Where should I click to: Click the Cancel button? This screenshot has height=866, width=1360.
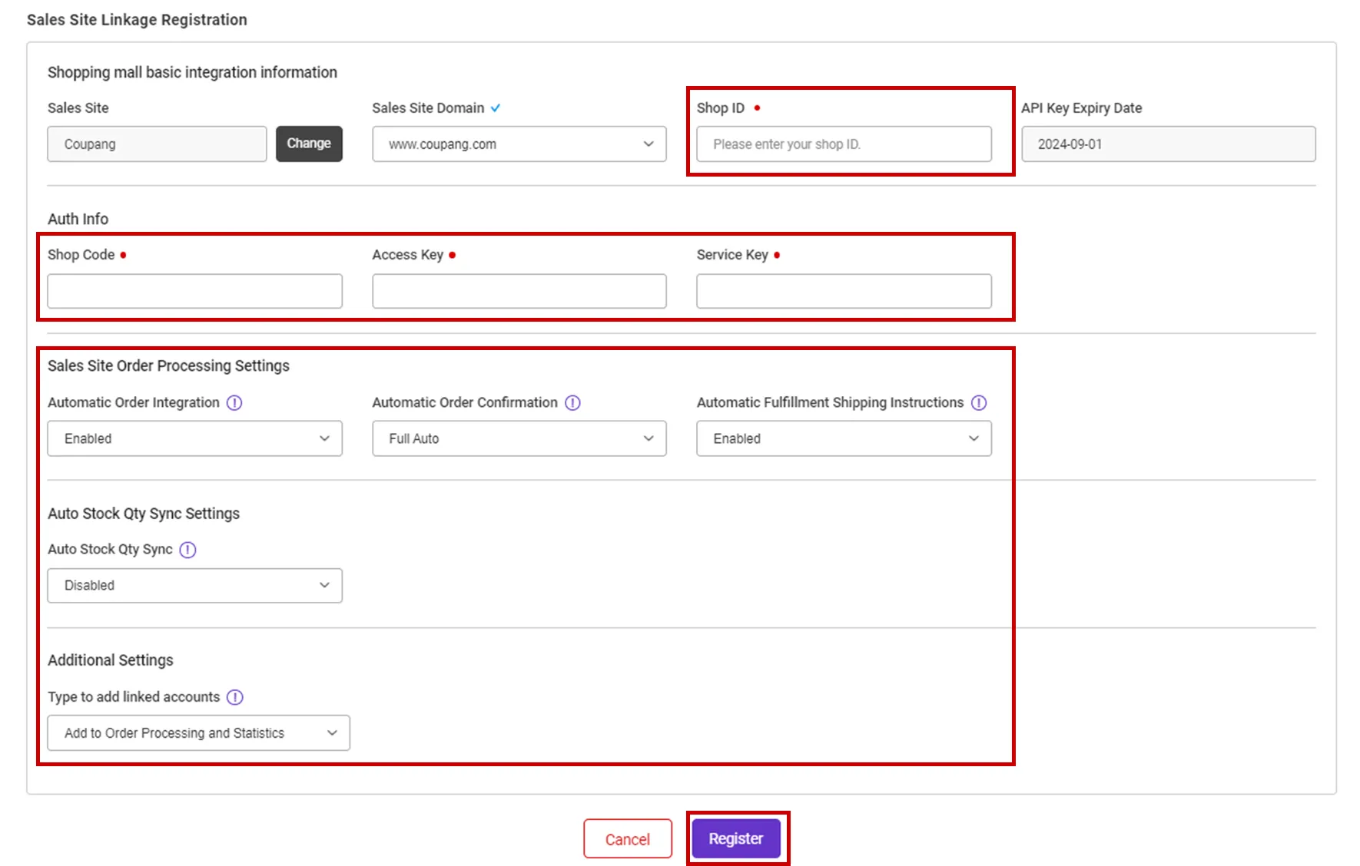628,839
